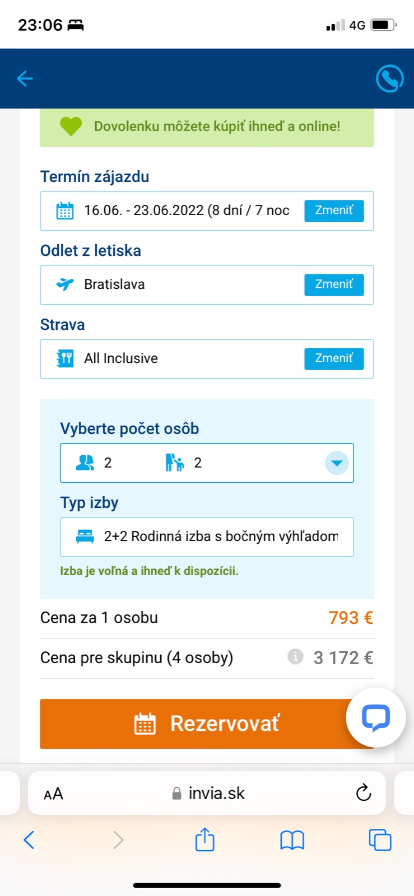Change the Bratislava departure airport
This screenshot has width=414, height=896.
coord(334,284)
